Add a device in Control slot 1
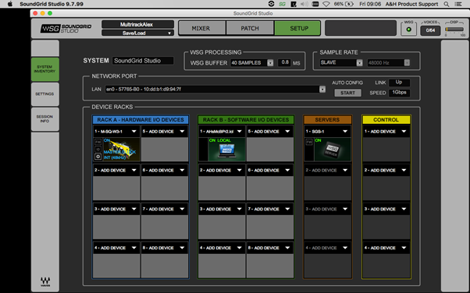Viewport: 470px width, 293px height. click(x=386, y=132)
